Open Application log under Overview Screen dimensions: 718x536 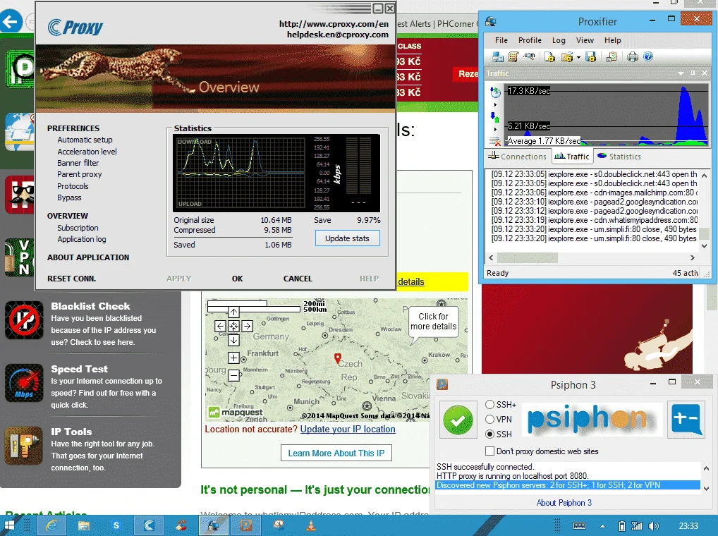[82, 239]
